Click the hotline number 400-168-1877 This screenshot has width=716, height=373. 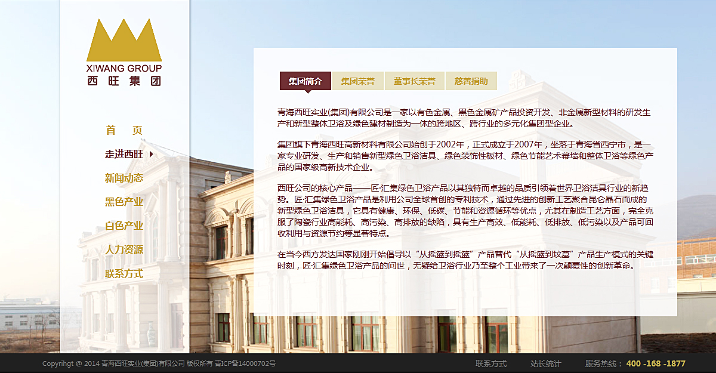[x=656, y=363]
